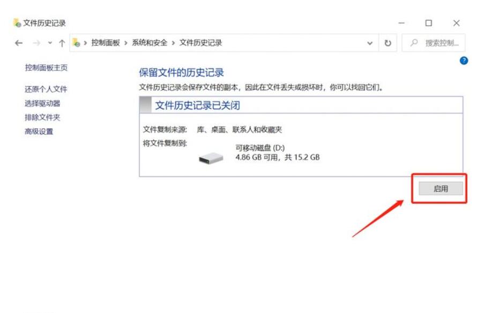Click the 文件历史记录 folder icon in address bar
484x313 pixels.
(77, 42)
